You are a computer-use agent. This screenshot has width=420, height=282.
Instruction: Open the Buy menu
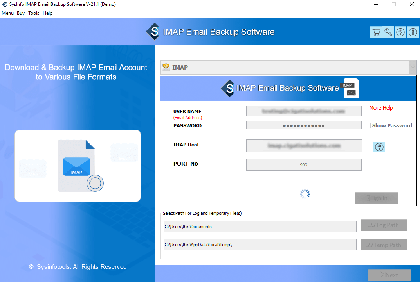click(x=21, y=13)
